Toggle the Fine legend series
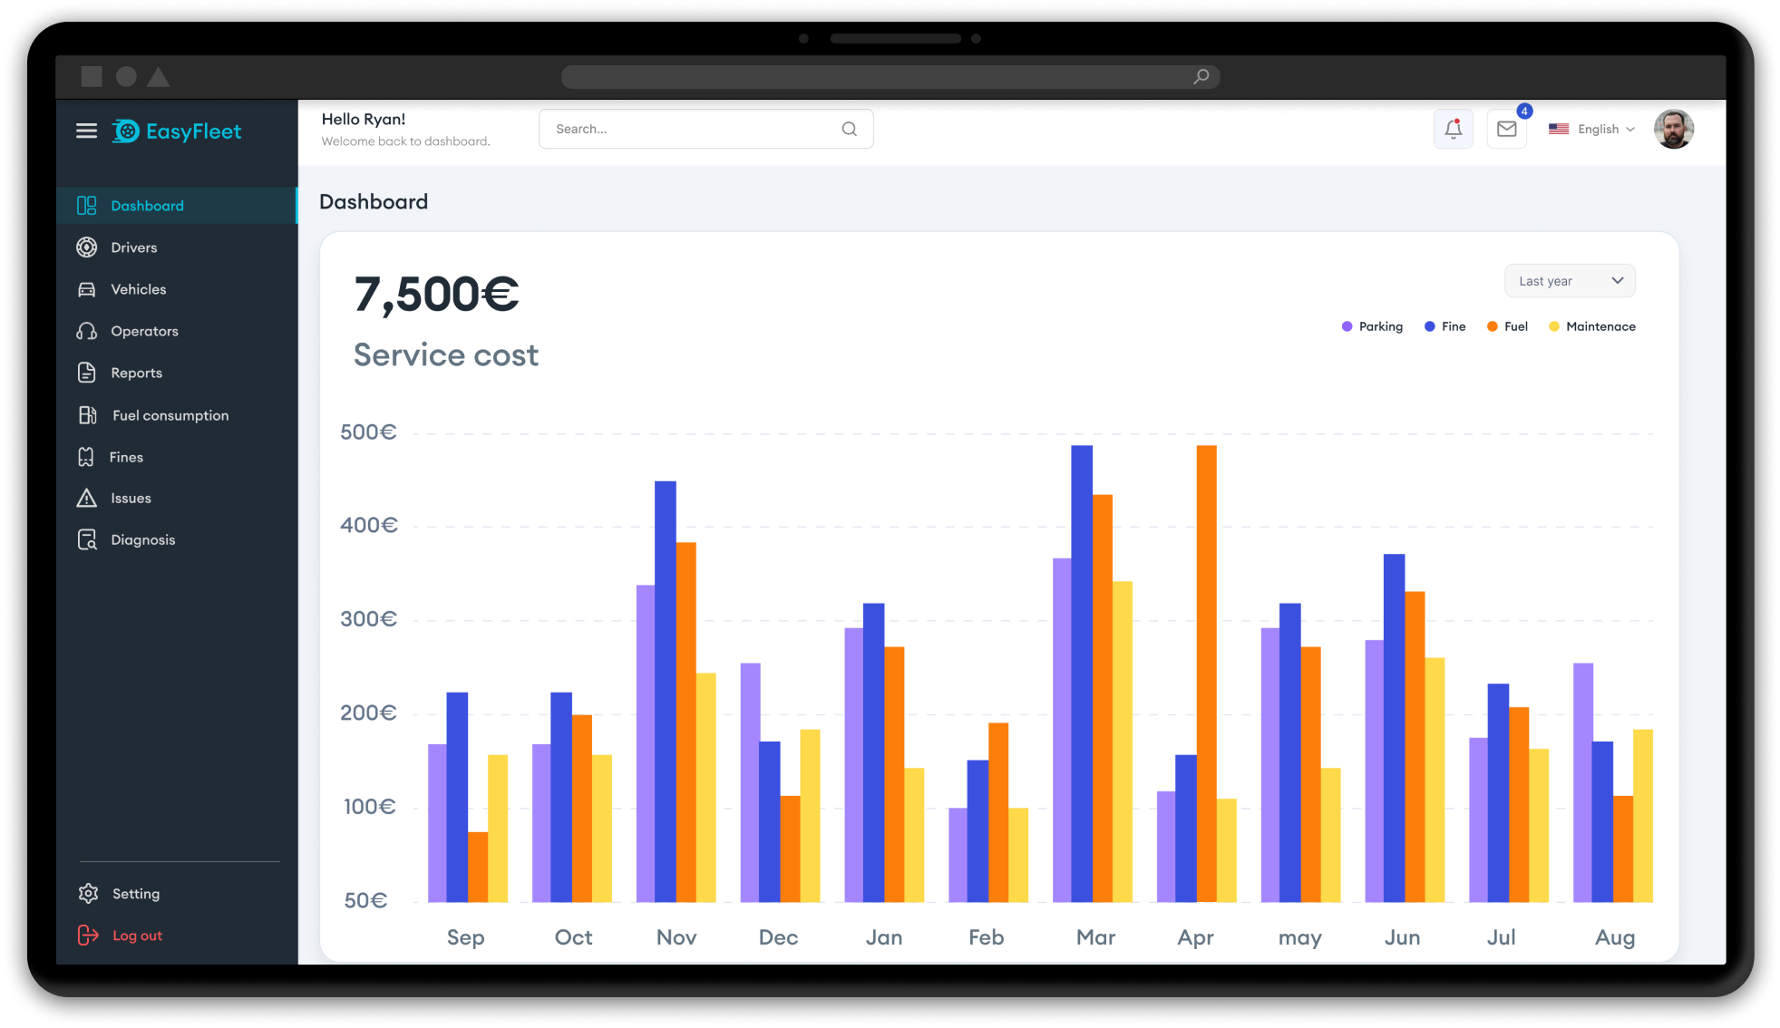This screenshot has height=1028, width=1780. click(x=1445, y=326)
